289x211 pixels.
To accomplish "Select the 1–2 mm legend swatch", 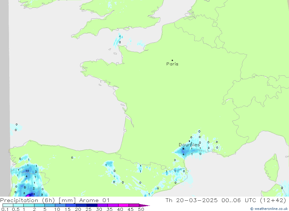I will pos(29,205).
